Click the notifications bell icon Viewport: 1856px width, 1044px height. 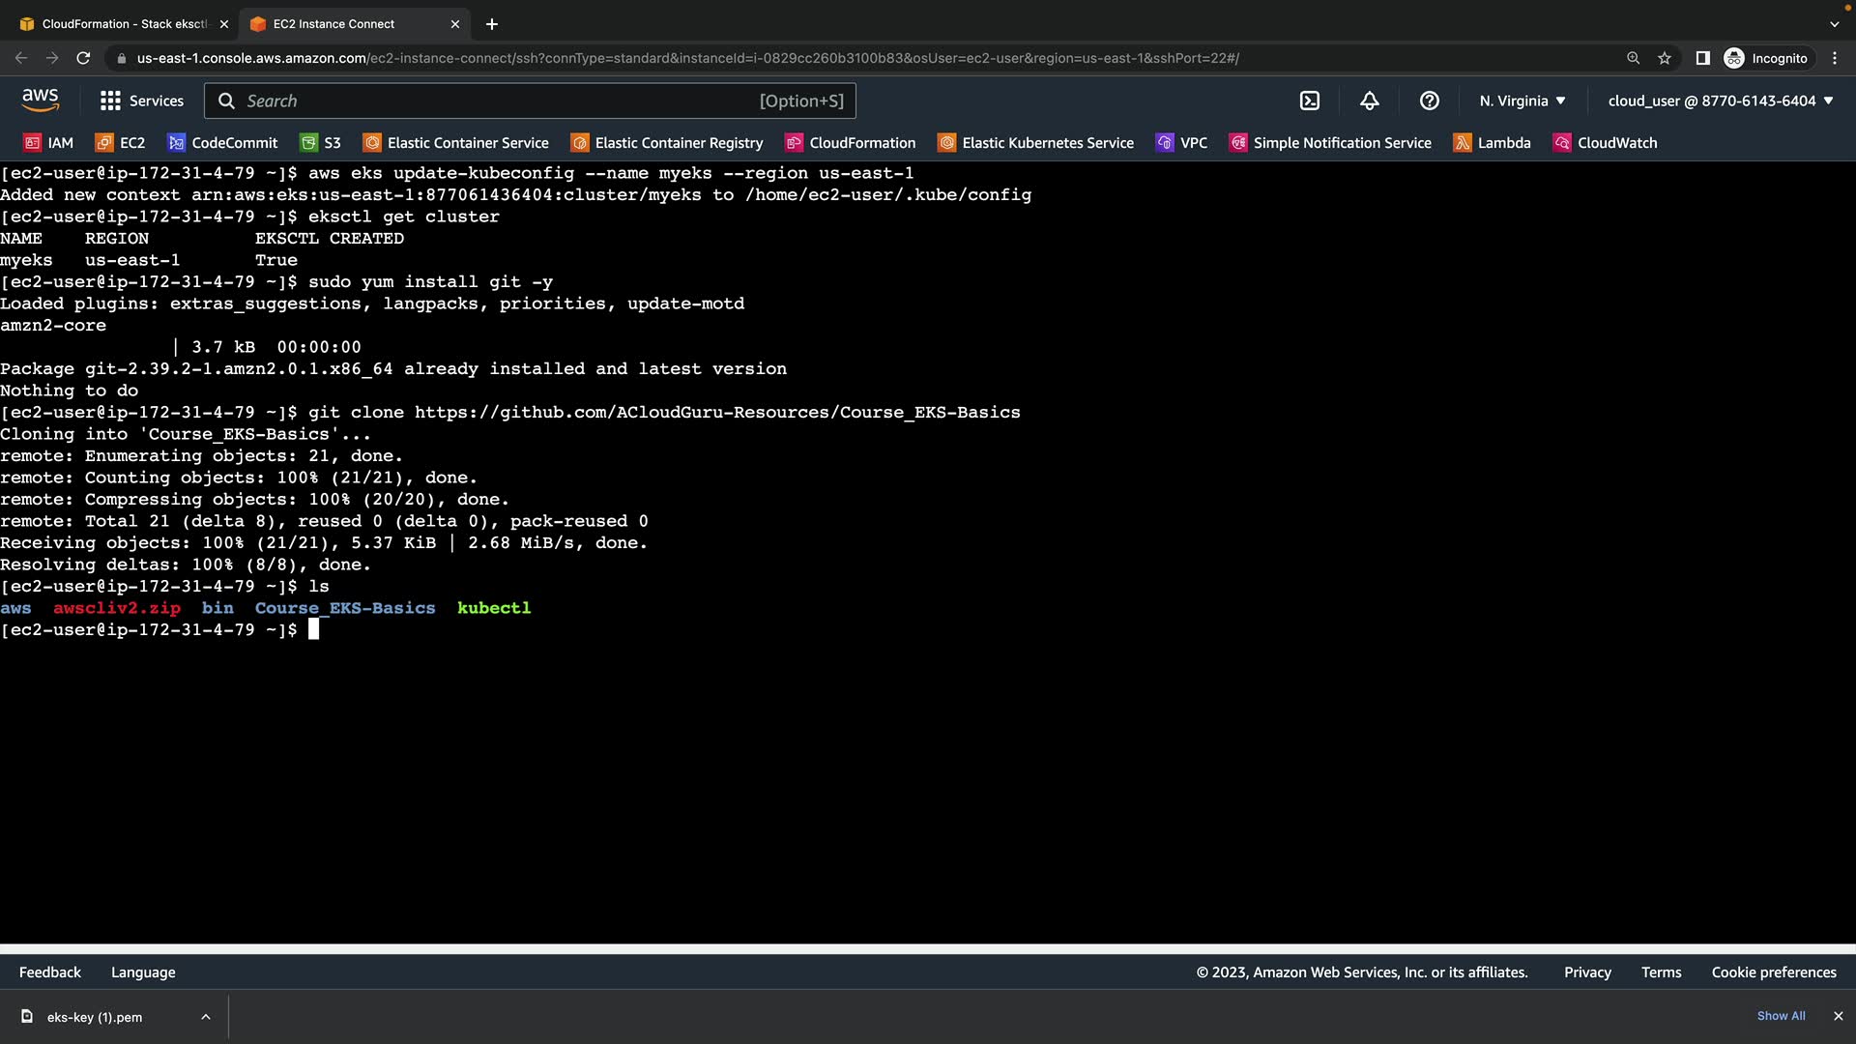click(x=1370, y=101)
